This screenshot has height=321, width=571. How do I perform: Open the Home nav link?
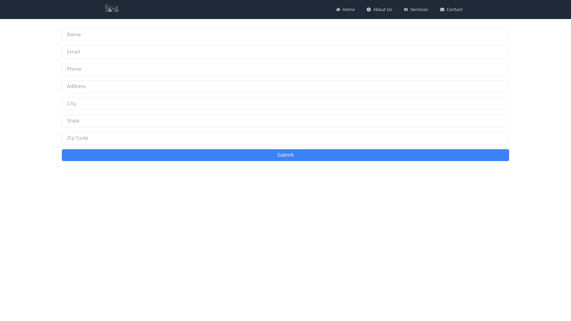349,10
